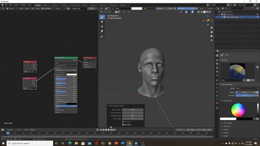
Task: Toggle radius pen pressure in header
Action: (175, 9)
